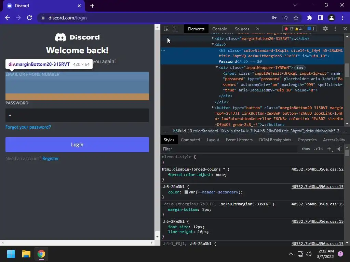The image size is (350, 262).
Task: Select the h5#uid_10 breadcrumb item
Action: pyautogui.click(x=257, y=131)
